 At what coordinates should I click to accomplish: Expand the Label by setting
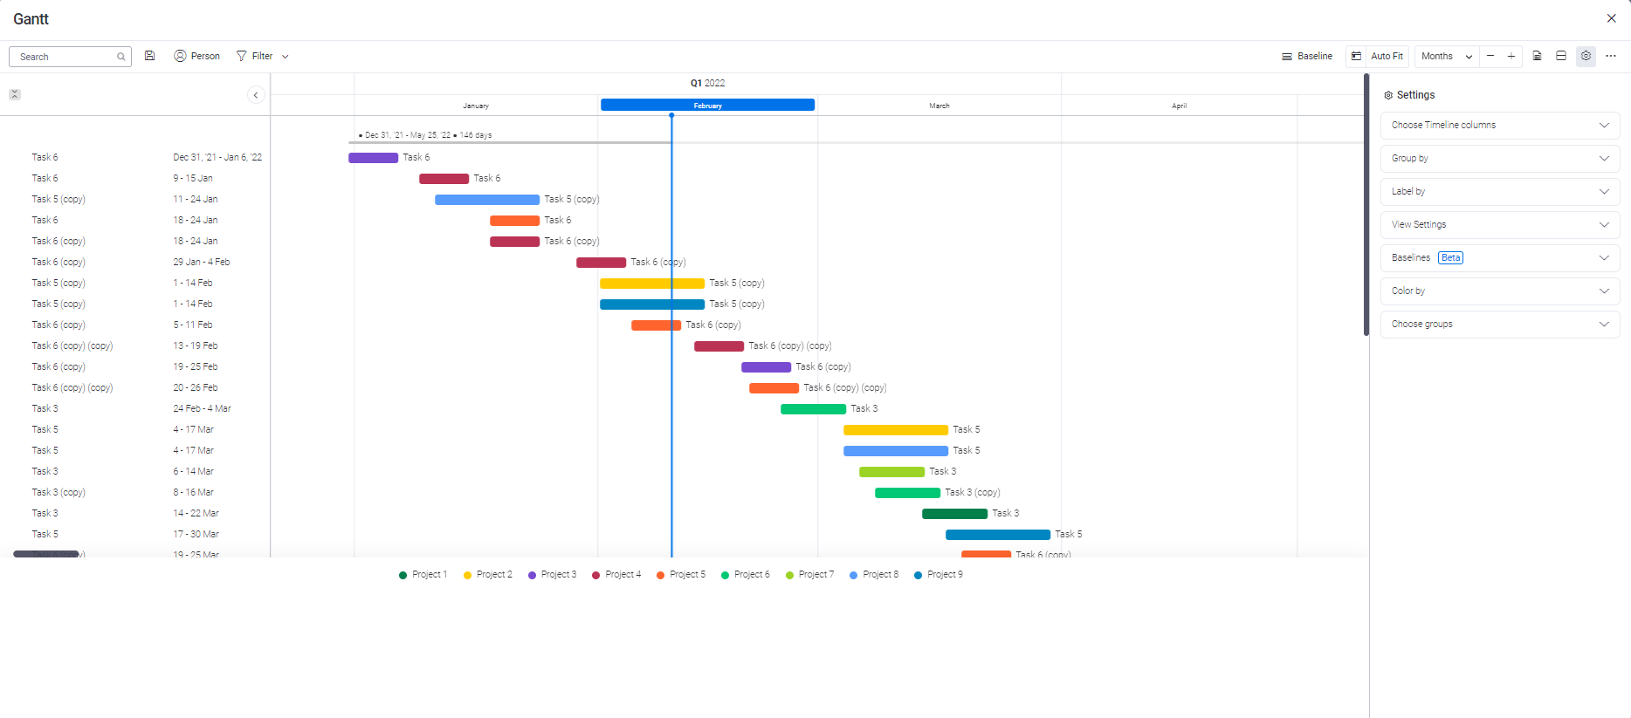(x=1500, y=192)
